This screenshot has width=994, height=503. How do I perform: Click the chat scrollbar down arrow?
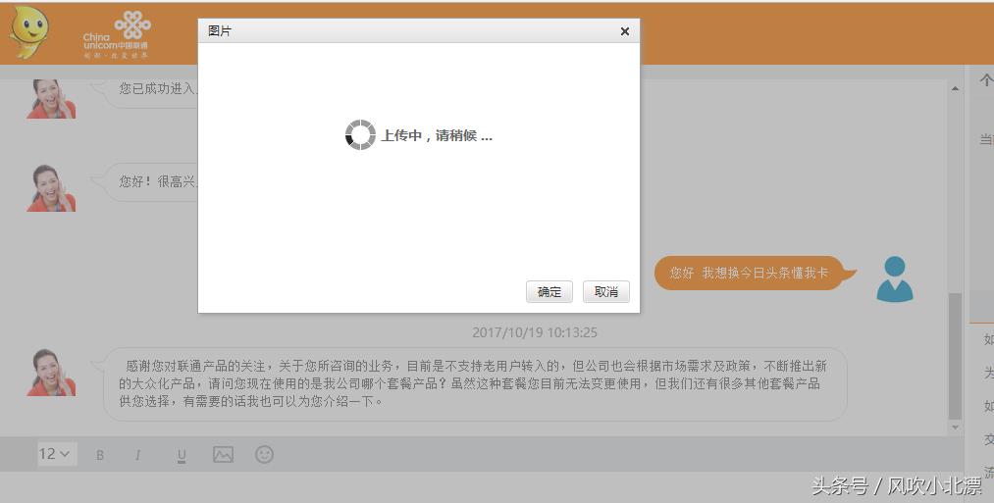pos(956,428)
